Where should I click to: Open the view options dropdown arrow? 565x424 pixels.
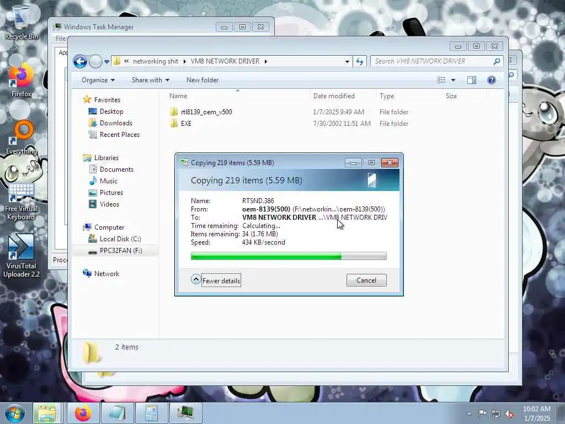pos(454,80)
